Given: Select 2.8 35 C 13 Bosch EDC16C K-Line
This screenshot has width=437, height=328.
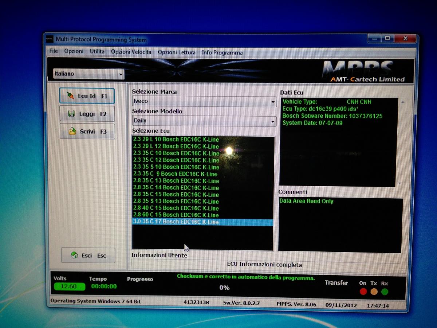Looking at the screenshot, I should tap(202, 181).
